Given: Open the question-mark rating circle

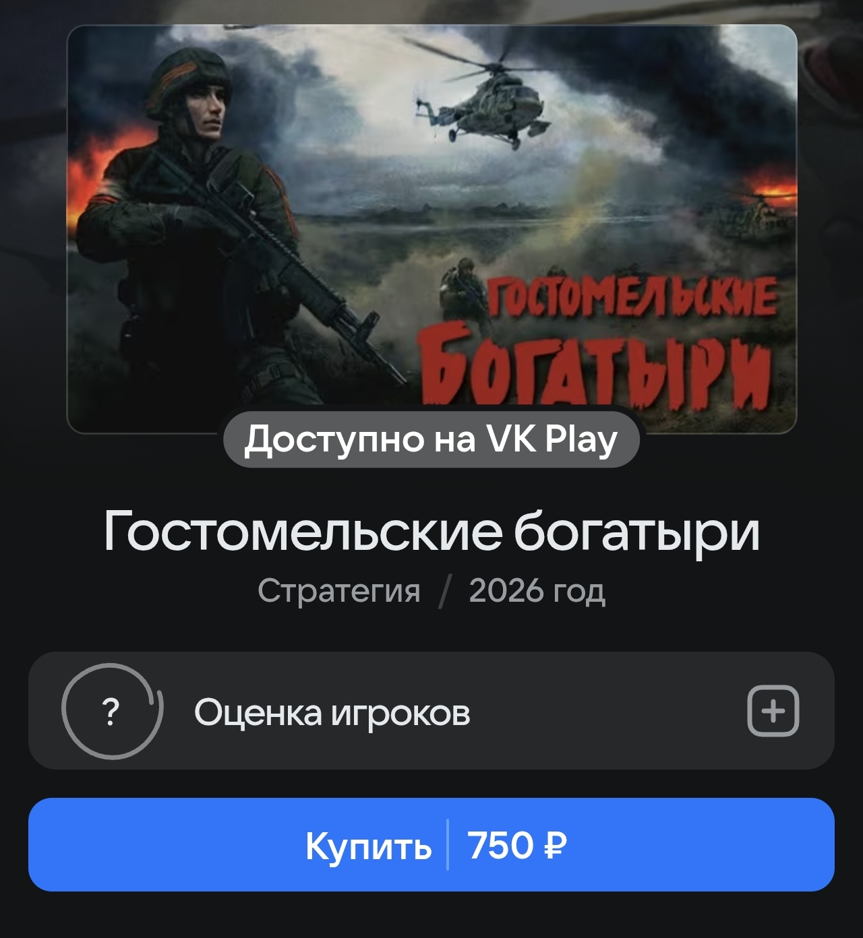Looking at the screenshot, I should (x=112, y=711).
